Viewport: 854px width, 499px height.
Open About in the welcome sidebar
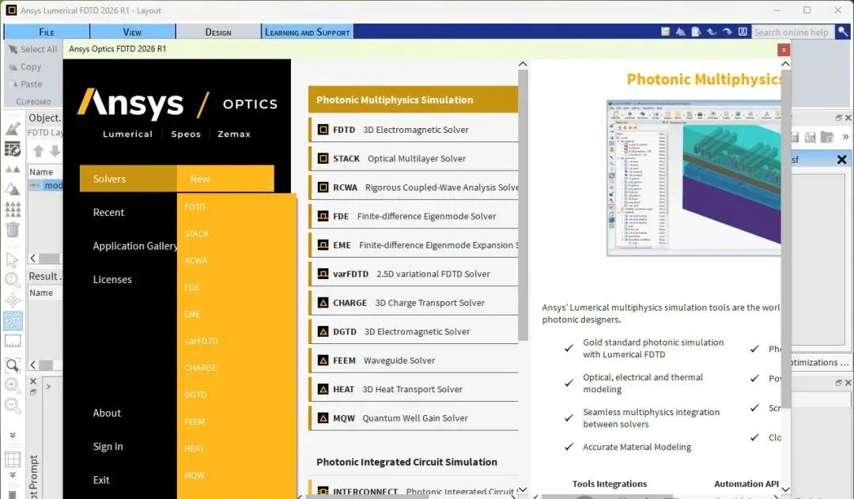107,413
